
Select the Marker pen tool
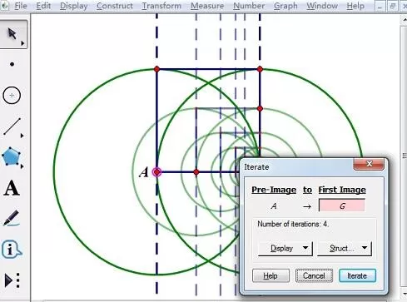pos(12,218)
